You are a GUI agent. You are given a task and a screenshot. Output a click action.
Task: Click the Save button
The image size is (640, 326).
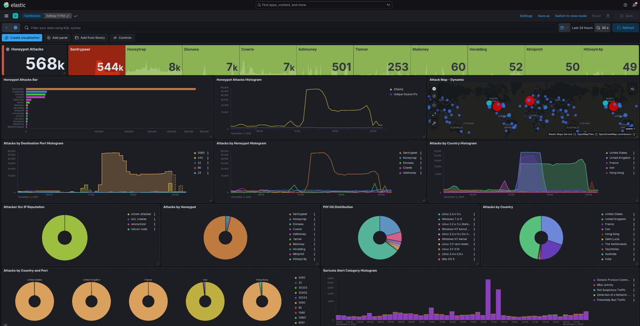coord(626,16)
